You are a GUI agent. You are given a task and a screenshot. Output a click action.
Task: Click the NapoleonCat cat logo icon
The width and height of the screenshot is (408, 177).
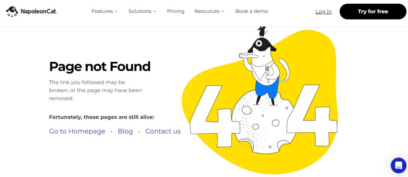point(12,12)
